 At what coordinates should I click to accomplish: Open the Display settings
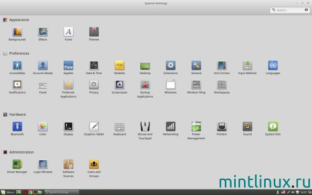point(68,129)
